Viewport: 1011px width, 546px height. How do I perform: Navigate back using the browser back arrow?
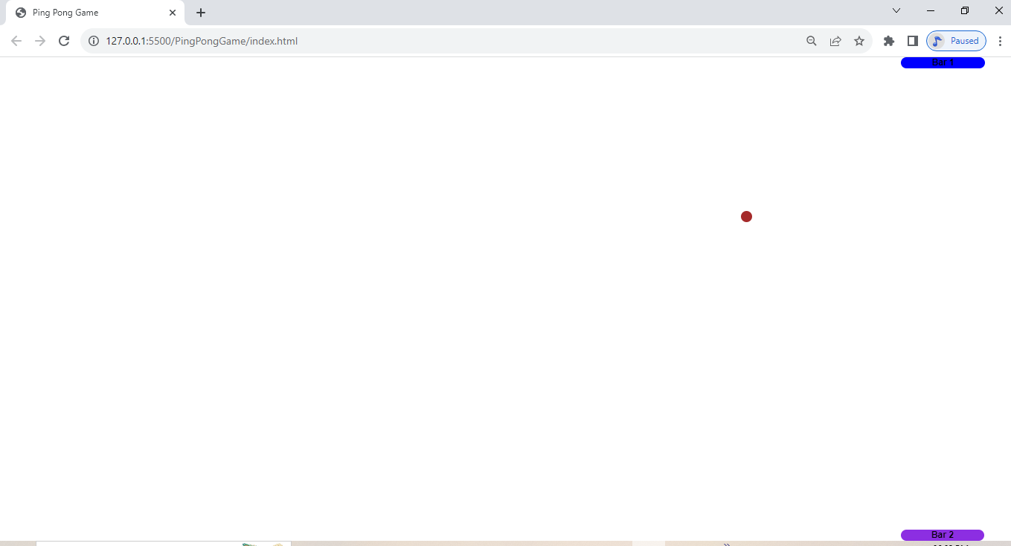tap(16, 41)
